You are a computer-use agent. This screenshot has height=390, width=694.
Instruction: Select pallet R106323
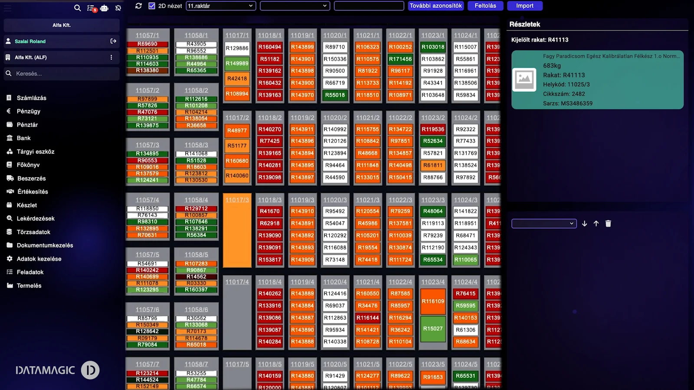pos(368,47)
